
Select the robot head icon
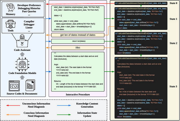pyautogui.click(x=22, y=37)
